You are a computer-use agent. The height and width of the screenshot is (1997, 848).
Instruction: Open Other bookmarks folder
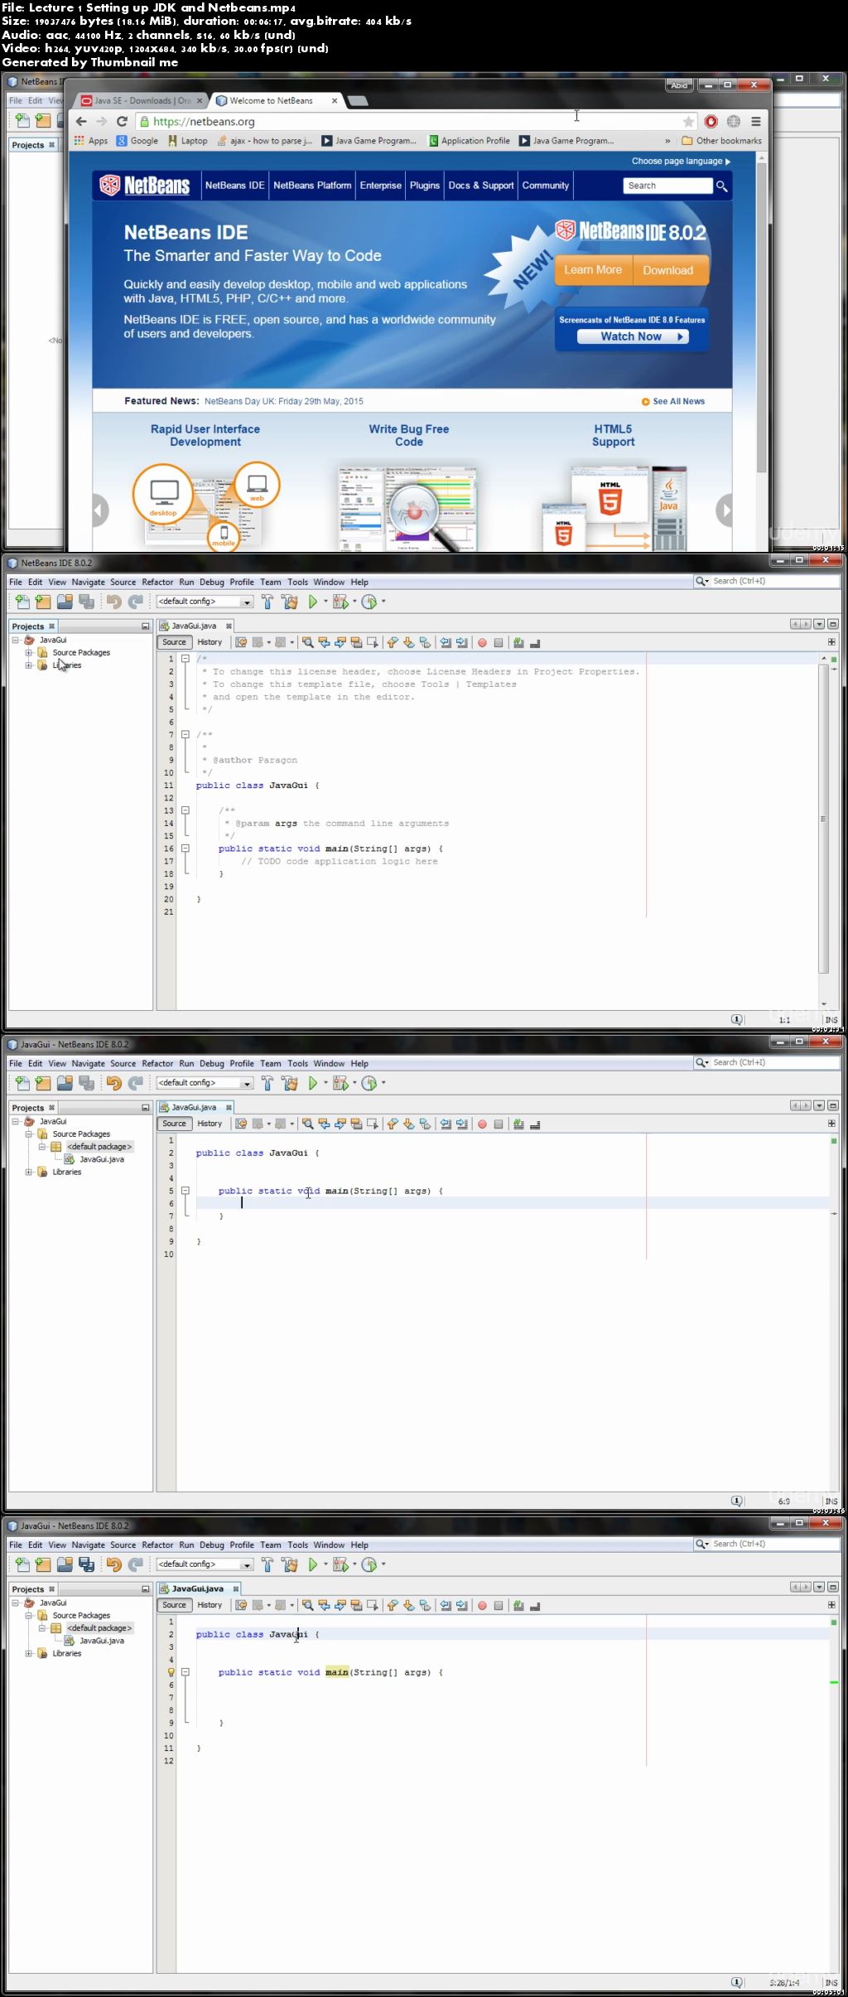point(721,141)
